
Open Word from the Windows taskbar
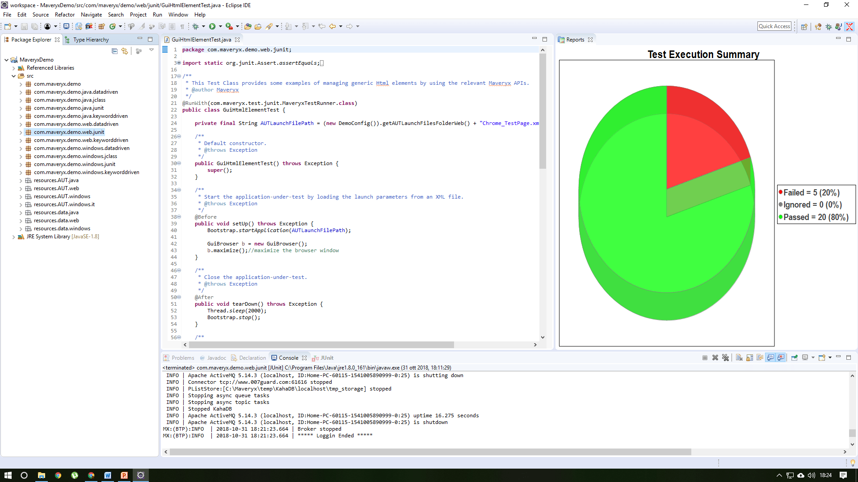[108, 475]
